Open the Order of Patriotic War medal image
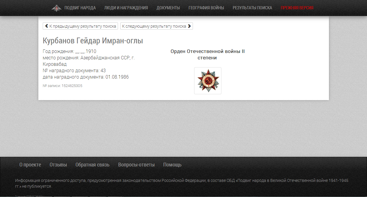This screenshot has height=197, width=367. [208, 81]
